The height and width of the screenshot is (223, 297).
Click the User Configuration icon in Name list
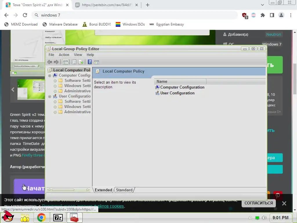[157, 93]
